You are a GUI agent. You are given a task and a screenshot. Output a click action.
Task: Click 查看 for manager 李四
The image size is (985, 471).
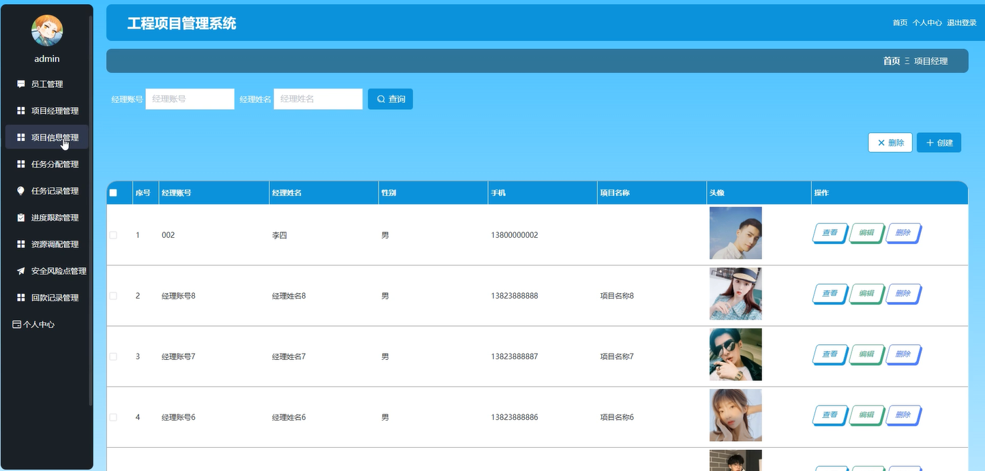(830, 233)
